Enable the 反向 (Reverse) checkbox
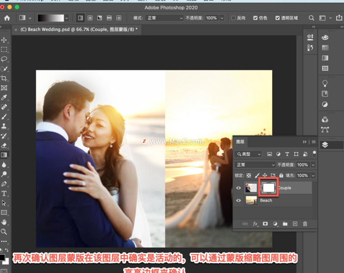The height and width of the screenshot is (273, 344). [233, 18]
